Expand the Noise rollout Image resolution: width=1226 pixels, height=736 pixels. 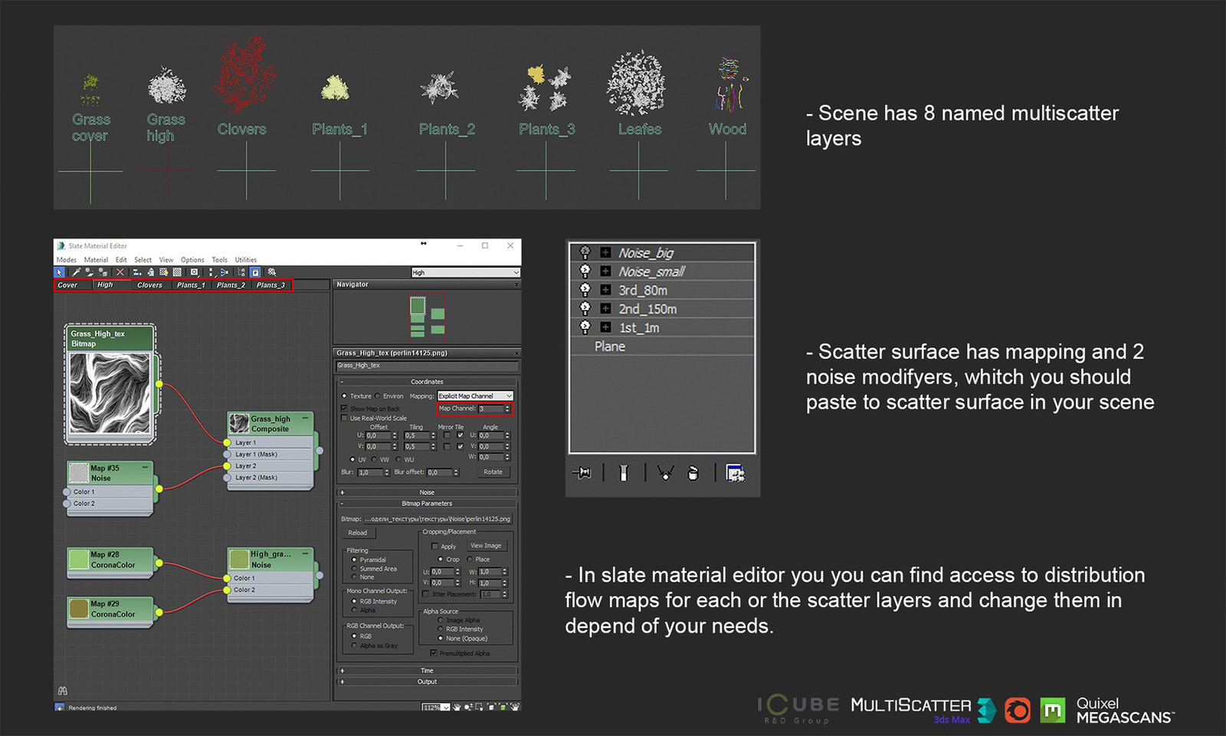pos(427,492)
